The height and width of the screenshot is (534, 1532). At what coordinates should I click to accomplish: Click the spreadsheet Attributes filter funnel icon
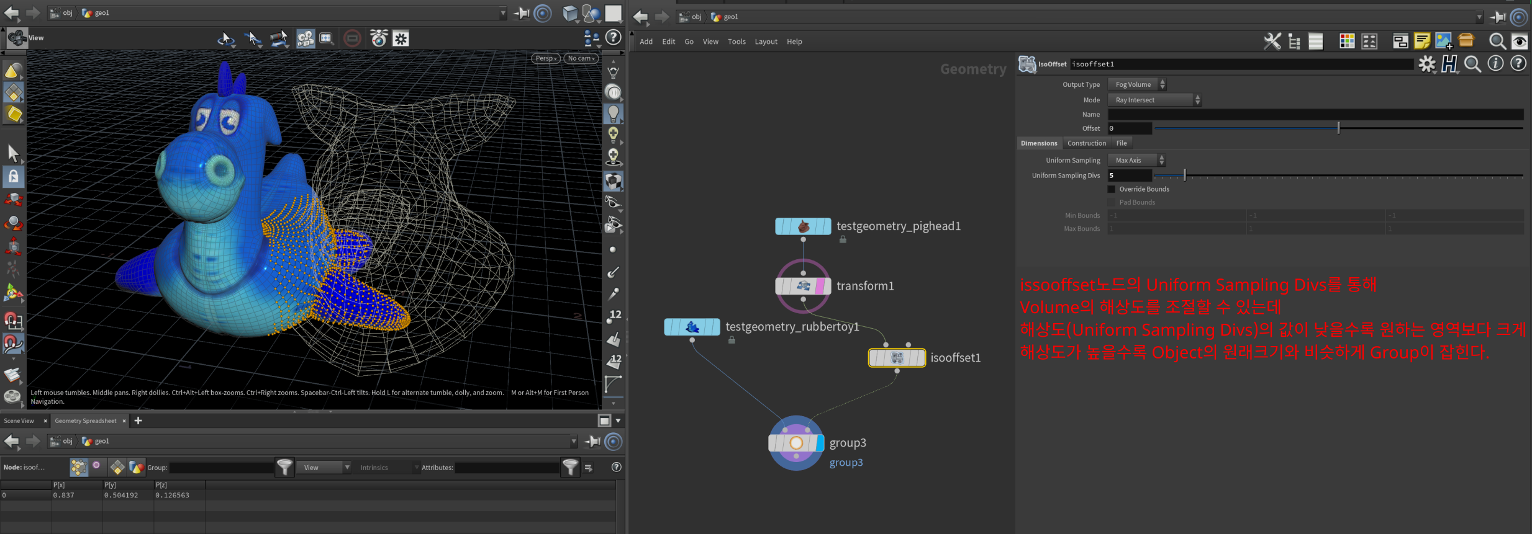(x=570, y=467)
